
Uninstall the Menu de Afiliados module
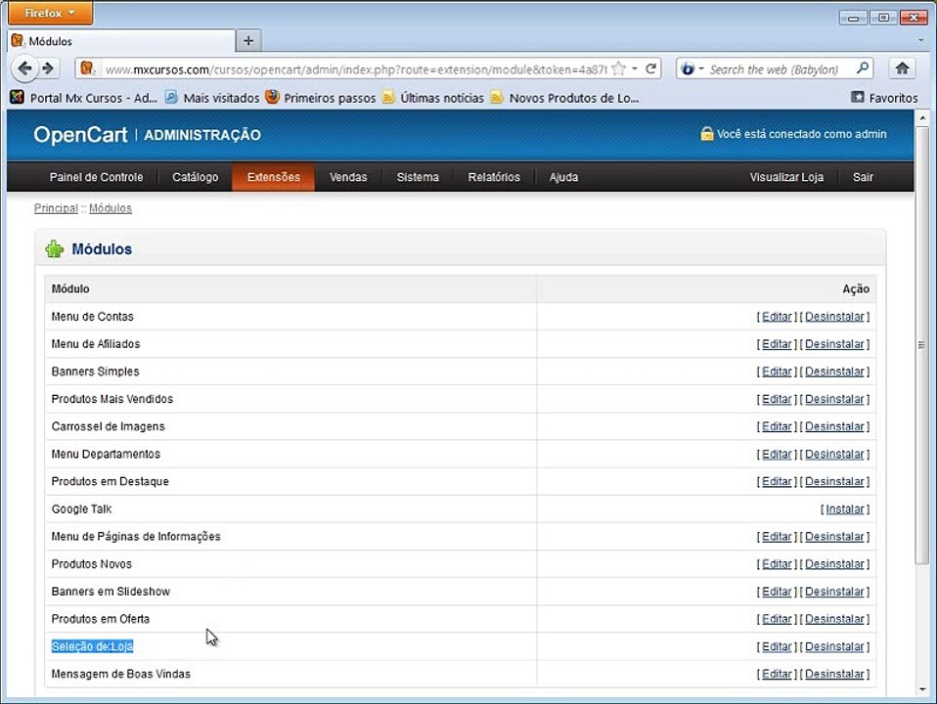coord(834,343)
